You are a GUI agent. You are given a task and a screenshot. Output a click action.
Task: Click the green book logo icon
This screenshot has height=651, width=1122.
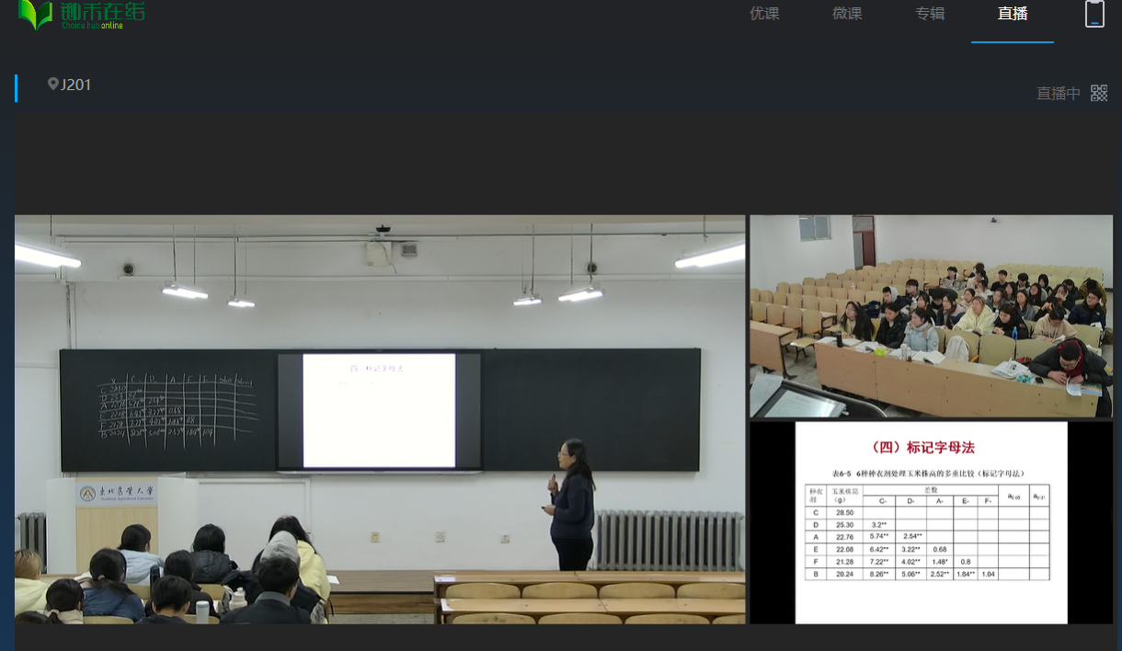point(35,15)
